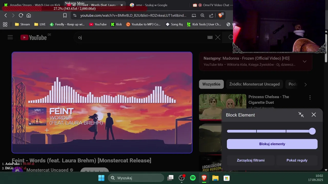Open File Explorer from the taskbar
Screen dimensions: 328x184
215,178
